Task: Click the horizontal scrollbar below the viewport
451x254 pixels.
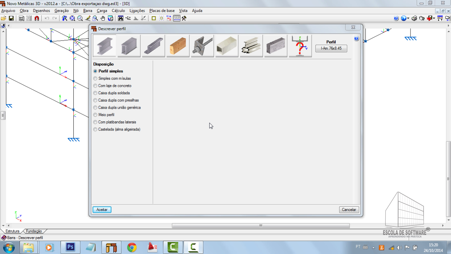Action: coord(260,226)
